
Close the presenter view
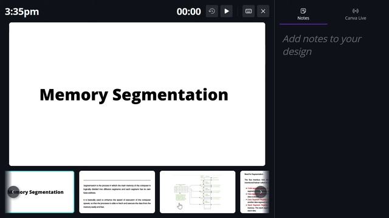click(x=263, y=11)
